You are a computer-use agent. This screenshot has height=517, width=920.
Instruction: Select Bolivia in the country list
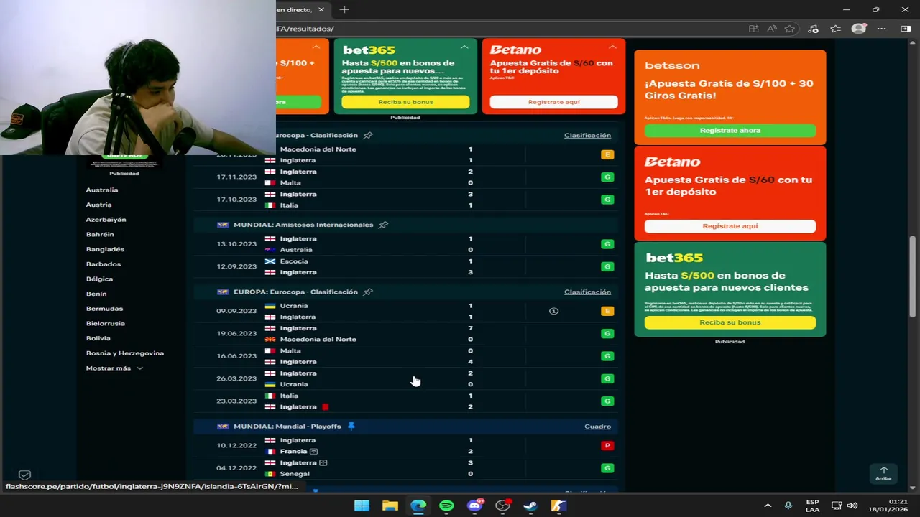[x=98, y=338]
